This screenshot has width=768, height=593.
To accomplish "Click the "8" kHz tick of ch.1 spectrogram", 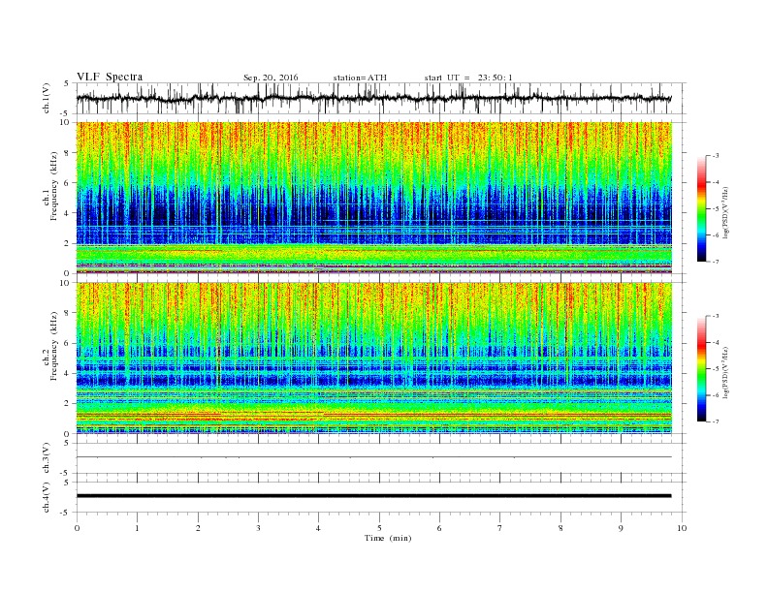I will point(68,153).
